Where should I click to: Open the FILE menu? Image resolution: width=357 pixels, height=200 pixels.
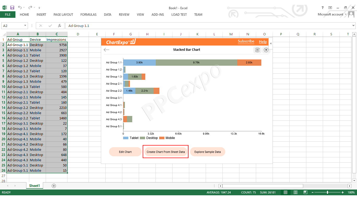[x=8, y=15]
